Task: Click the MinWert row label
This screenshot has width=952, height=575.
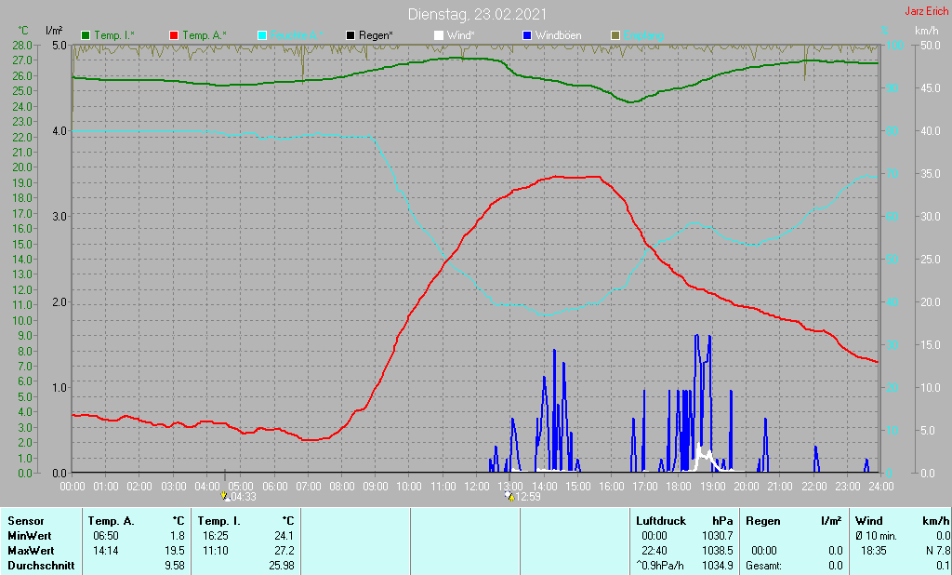Action: coord(30,536)
